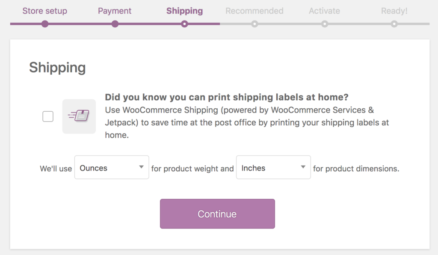Go to the Store setup step

tap(45, 11)
